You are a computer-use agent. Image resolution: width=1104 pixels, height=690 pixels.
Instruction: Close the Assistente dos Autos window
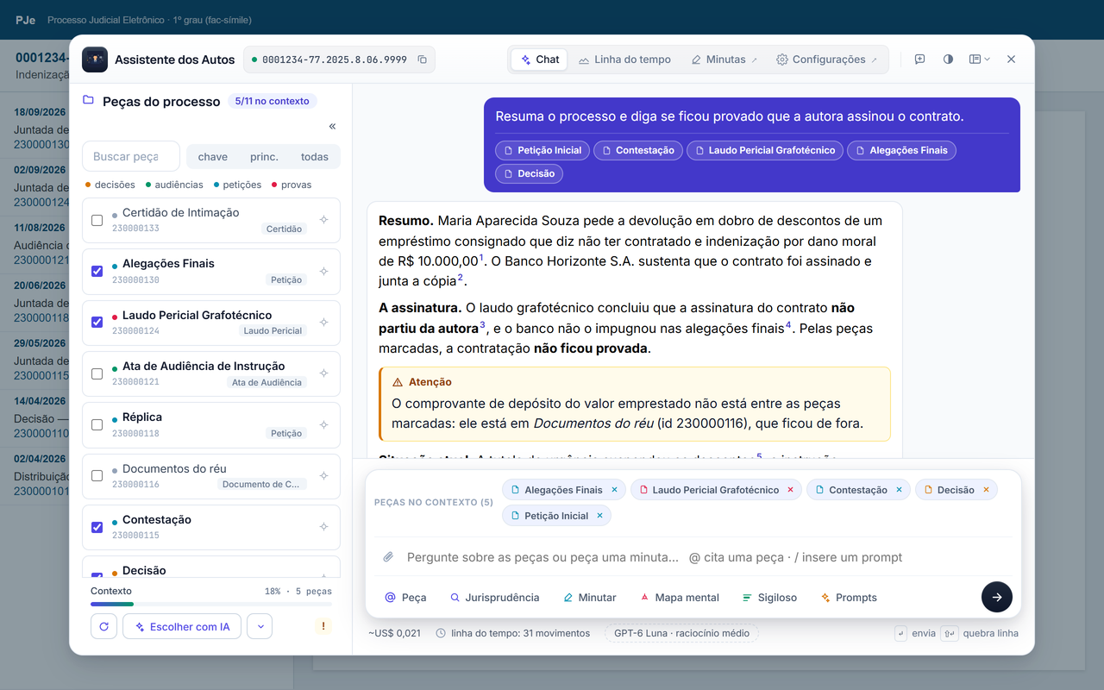pos(1012,60)
